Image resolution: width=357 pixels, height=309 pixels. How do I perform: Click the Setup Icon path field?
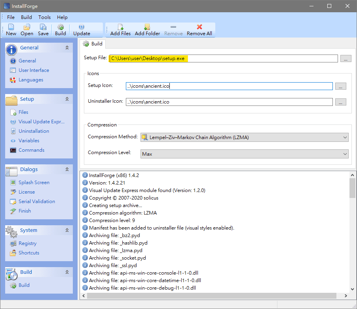pos(229,86)
